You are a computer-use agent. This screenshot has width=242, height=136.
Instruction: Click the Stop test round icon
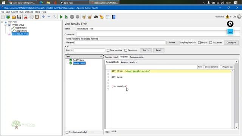[x=72, y=17]
